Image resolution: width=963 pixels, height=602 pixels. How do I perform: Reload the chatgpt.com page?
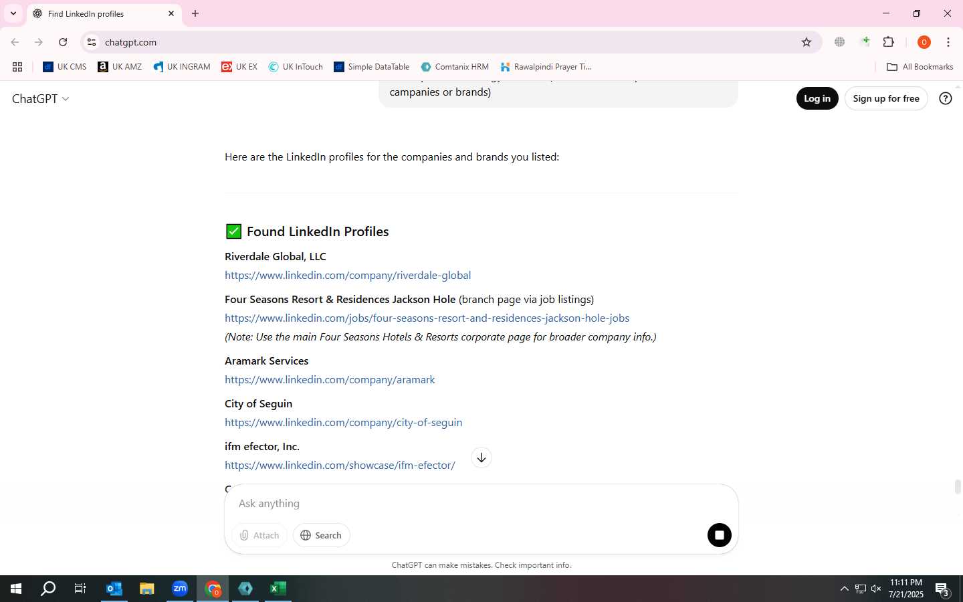click(63, 42)
